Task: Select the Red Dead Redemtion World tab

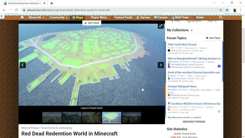Action: (x=24, y=3)
